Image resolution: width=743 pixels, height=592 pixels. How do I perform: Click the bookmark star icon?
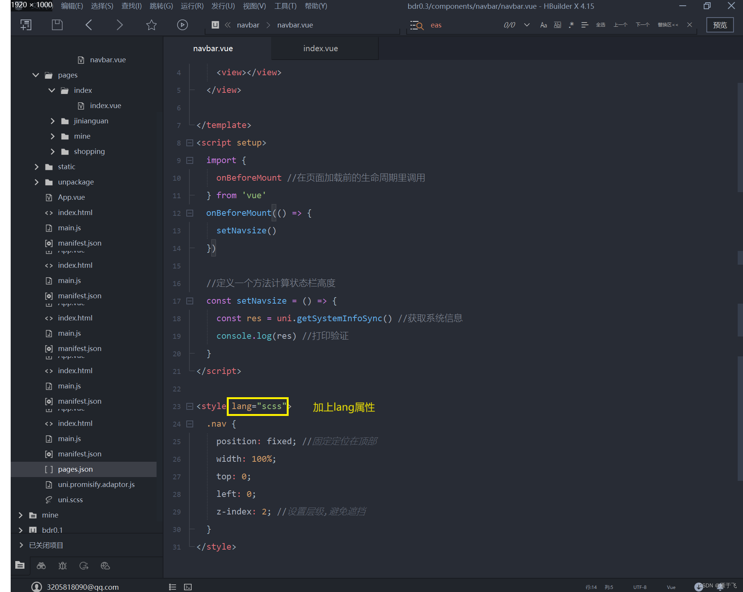pyautogui.click(x=151, y=25)
